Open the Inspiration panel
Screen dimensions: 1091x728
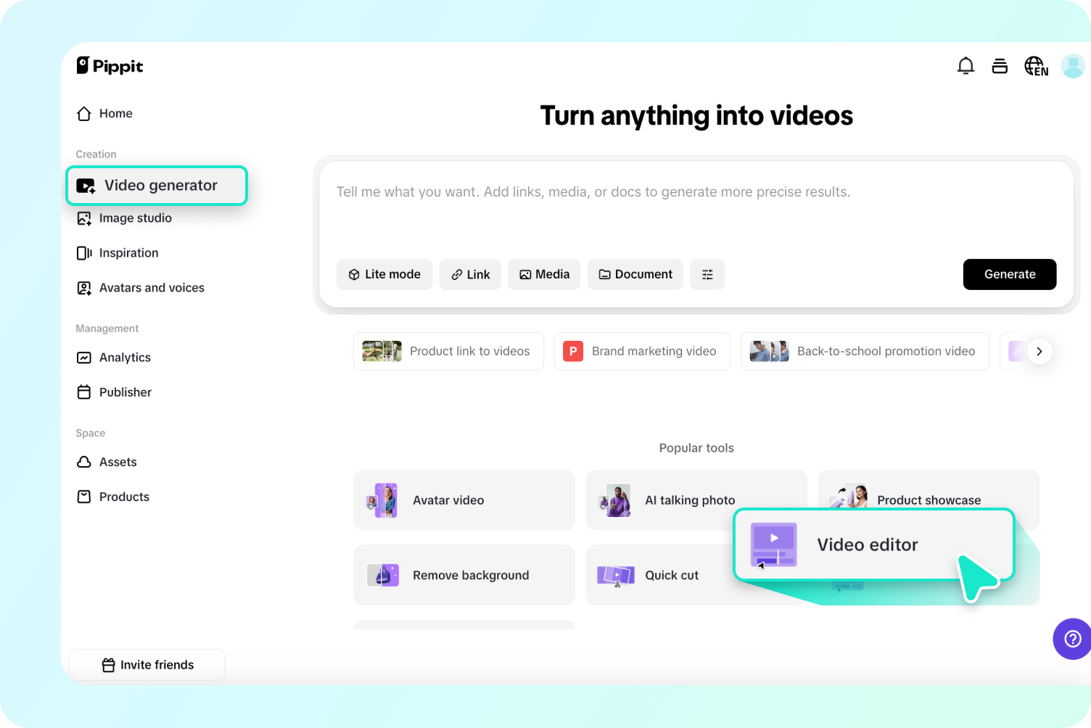(x=128, y=252)
